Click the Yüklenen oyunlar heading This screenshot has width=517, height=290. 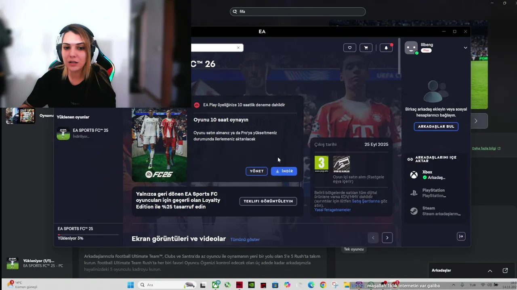tap(73, 117)
